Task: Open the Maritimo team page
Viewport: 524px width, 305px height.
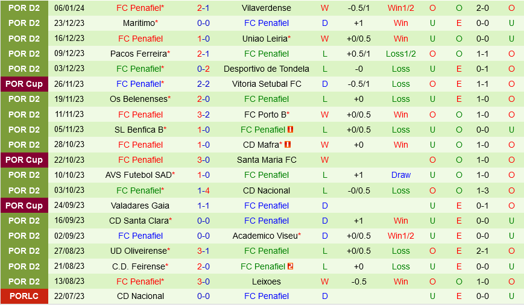Action: point(139,23)
